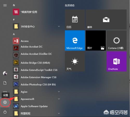This screenshot has height=117, width=130.
Task: Open the 日历 calendar tile
Action: pos(75,20)
